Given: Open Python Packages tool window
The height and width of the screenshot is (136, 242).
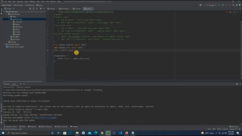Looking at the screenshot, I should point(45,127).
